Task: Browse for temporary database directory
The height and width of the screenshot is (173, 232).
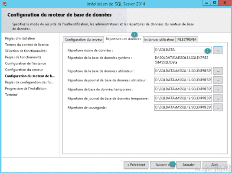Action: coord(218,89)
